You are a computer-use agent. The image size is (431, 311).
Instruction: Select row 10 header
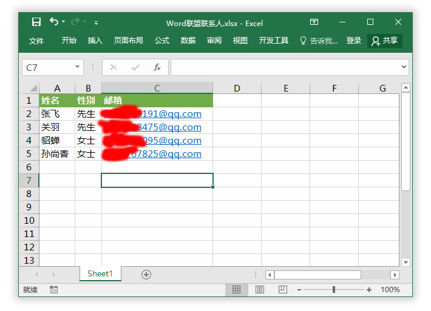point(29,221)
